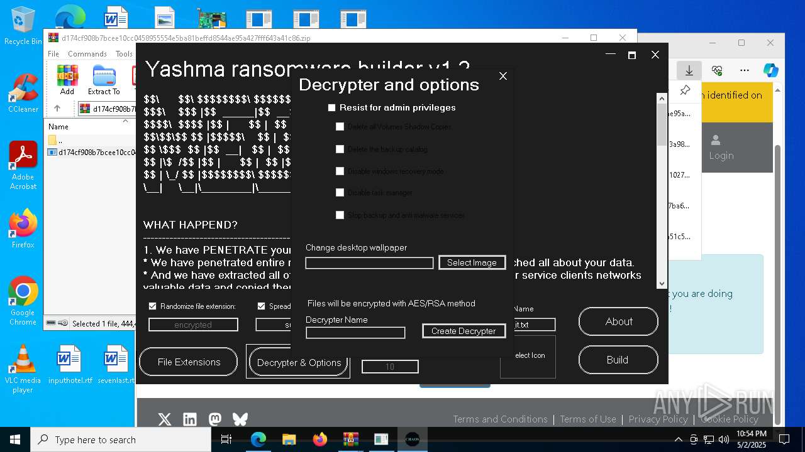Open Copilot in Edge
Viewport: 805px width, 452px height.
pos(771,70)
